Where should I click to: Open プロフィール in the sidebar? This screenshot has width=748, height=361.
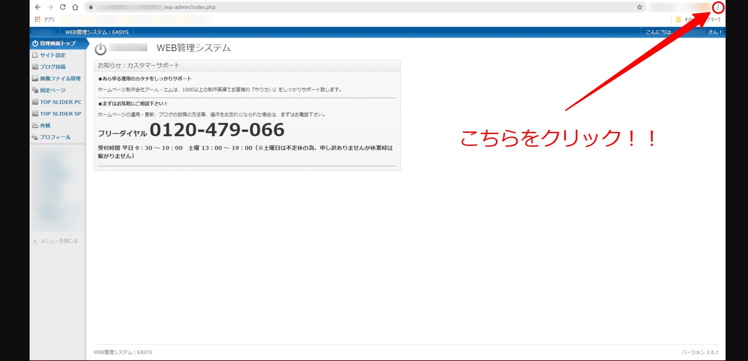click(55, 137)
